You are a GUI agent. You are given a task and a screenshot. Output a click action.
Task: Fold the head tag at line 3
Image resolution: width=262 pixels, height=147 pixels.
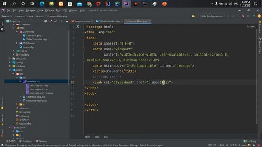[x=83, y=38]
